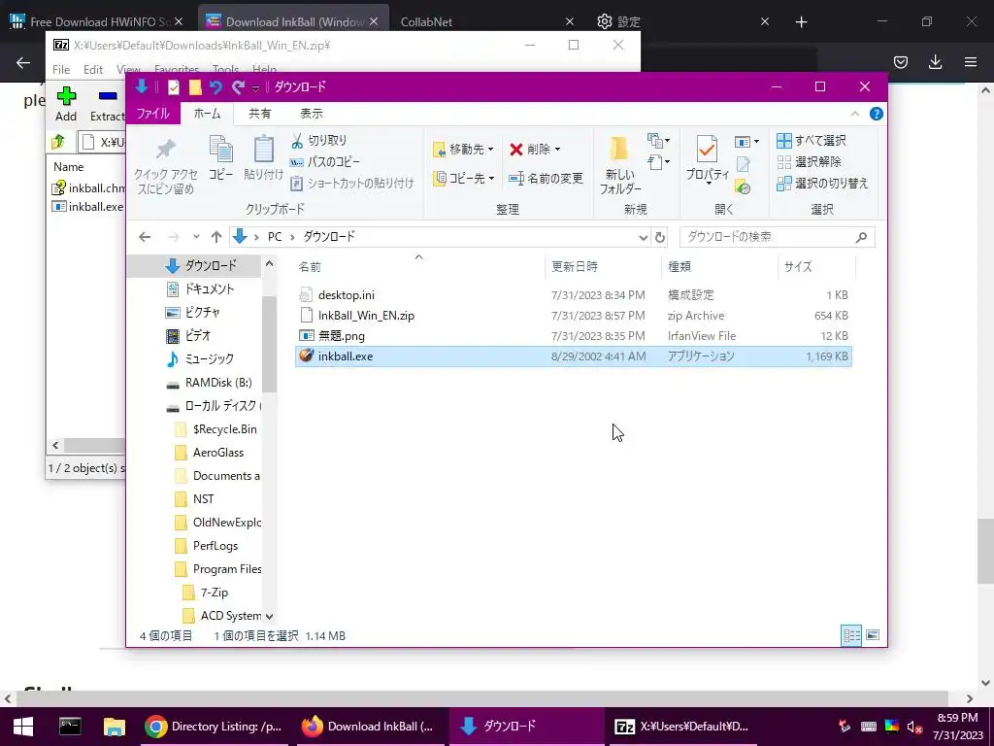This screenshot has height=746, width=994.
Task: Open Recent locations dropdown chevron
Action: [196, 237]
